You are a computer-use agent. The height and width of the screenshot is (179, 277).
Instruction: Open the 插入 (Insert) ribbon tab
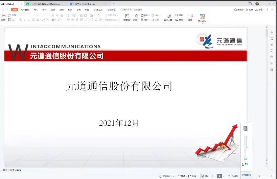(x=36, y=10)
